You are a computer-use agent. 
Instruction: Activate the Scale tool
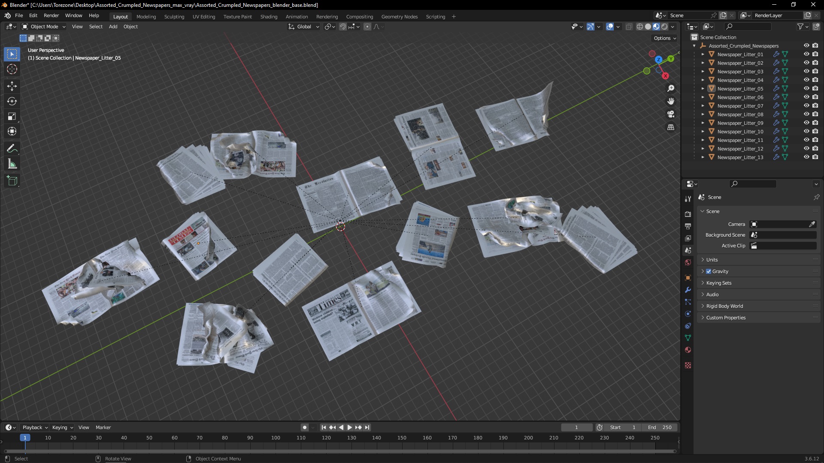[12, 116]
